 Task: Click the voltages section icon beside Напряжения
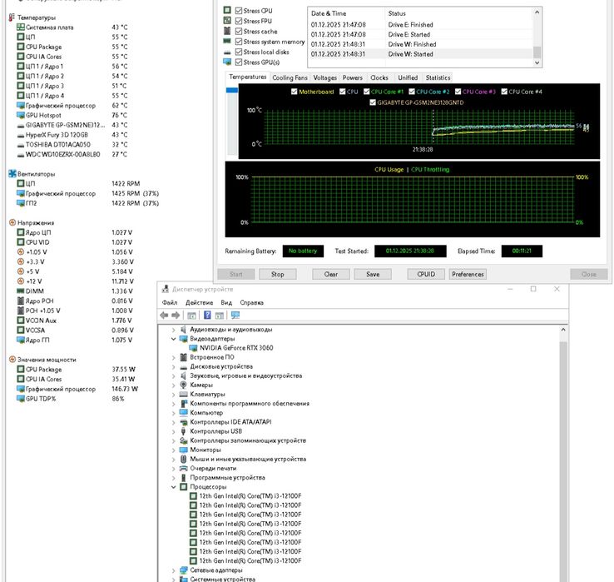[12, 222]
